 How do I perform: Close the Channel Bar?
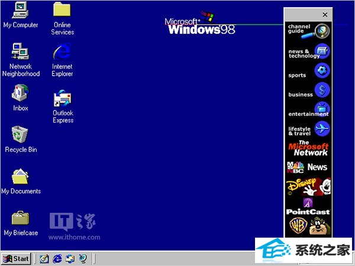pyautogui.click(x=325, y=15)
